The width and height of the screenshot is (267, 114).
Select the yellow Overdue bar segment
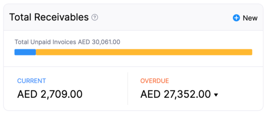pyautogui.click(x=144, y=52)
